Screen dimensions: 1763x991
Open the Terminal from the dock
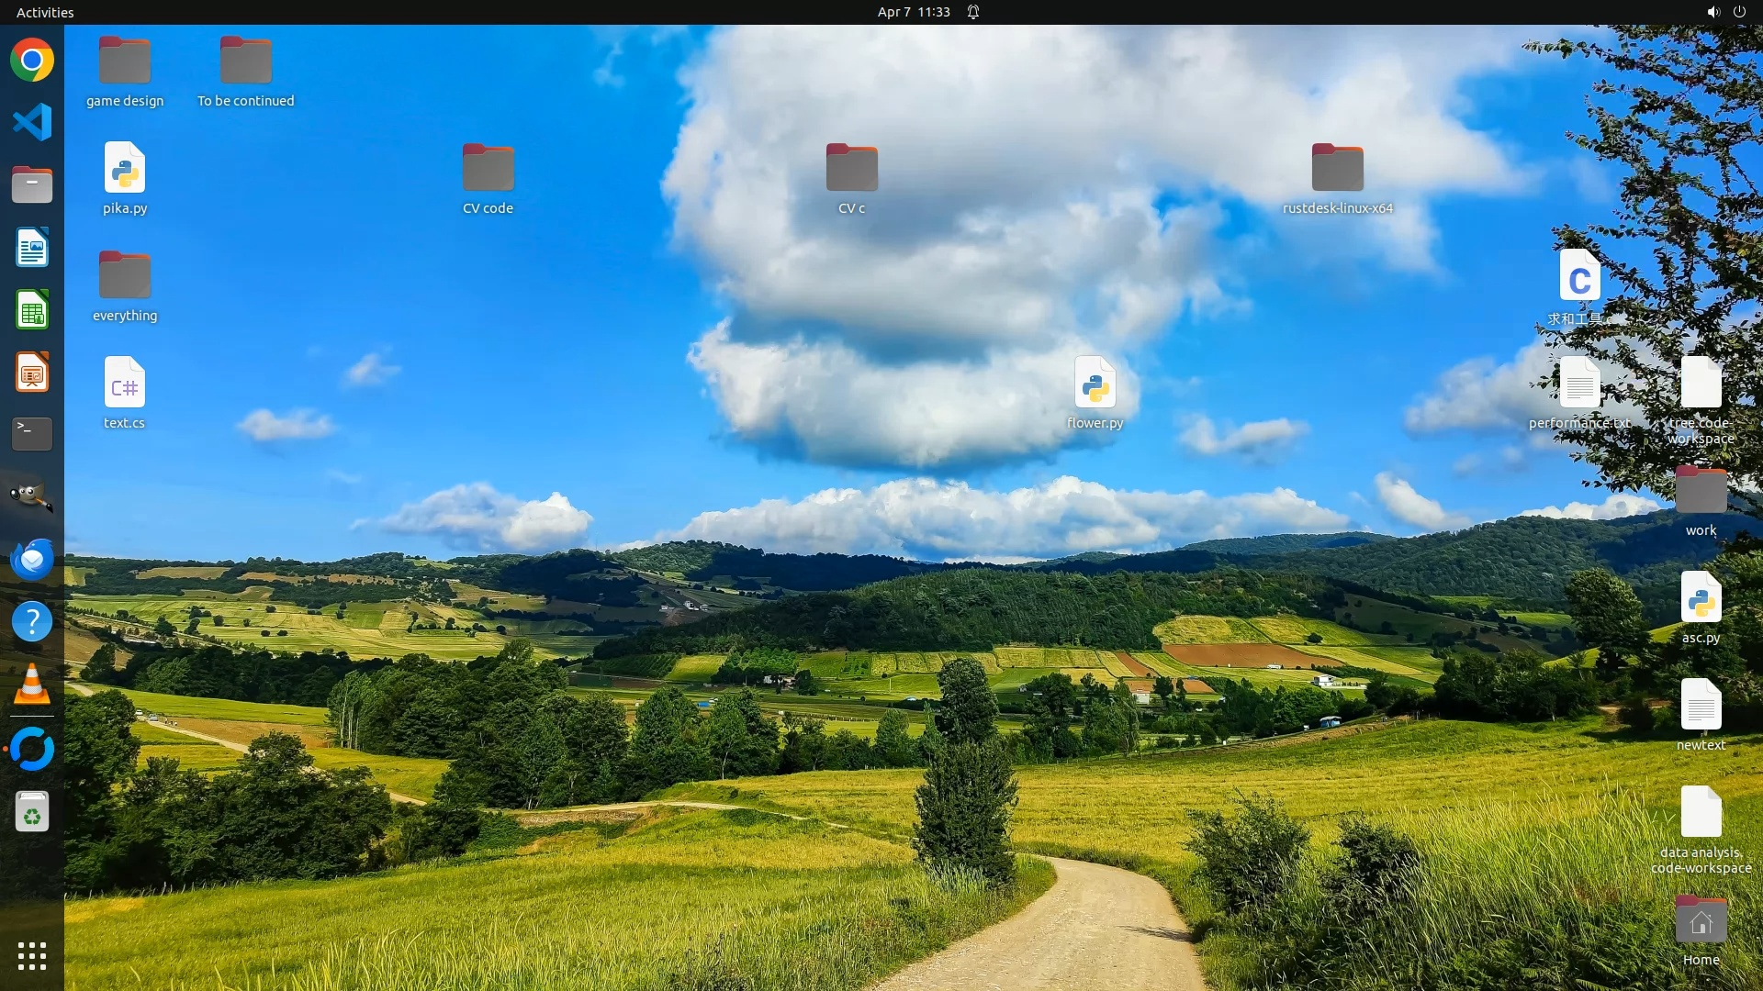tap(32, 434)
